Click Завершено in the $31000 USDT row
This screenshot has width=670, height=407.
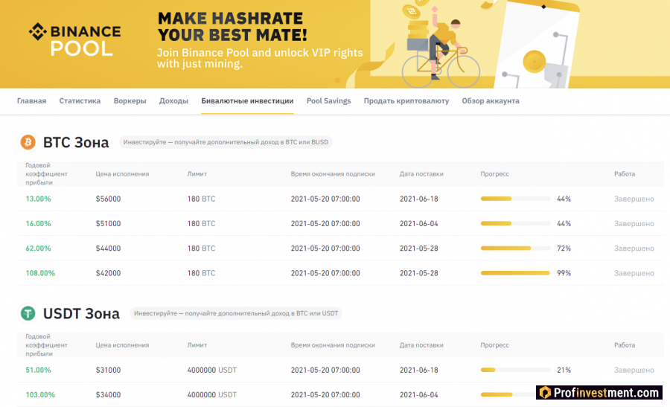[634, 370]
